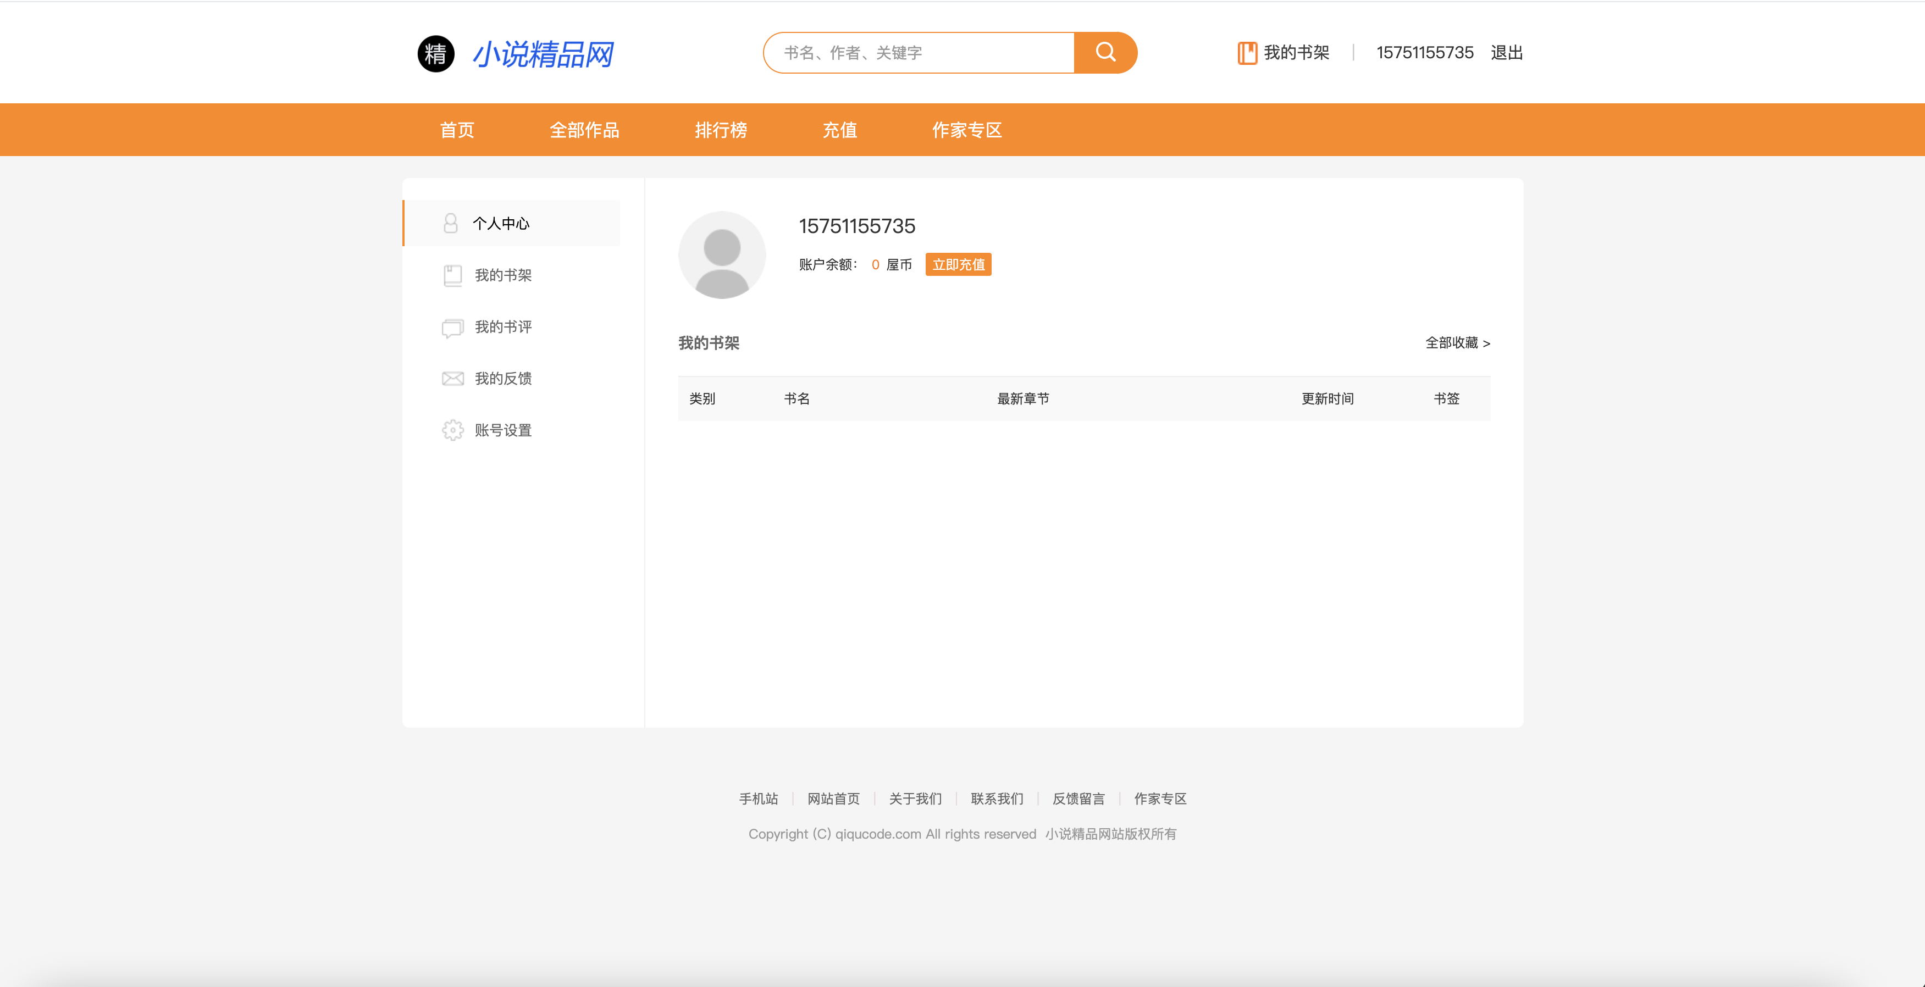
Task: Click the 我的书评 comment bubble icon
Action: click(x=452, y=328)
